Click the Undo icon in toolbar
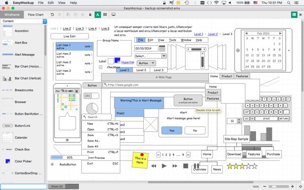The image size is (304, 190). [x=52, y=15]
